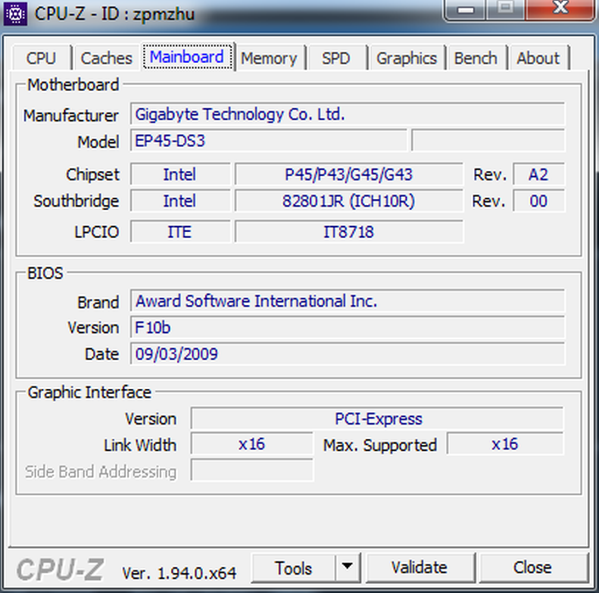Open the Caches tab

(107, 58)
